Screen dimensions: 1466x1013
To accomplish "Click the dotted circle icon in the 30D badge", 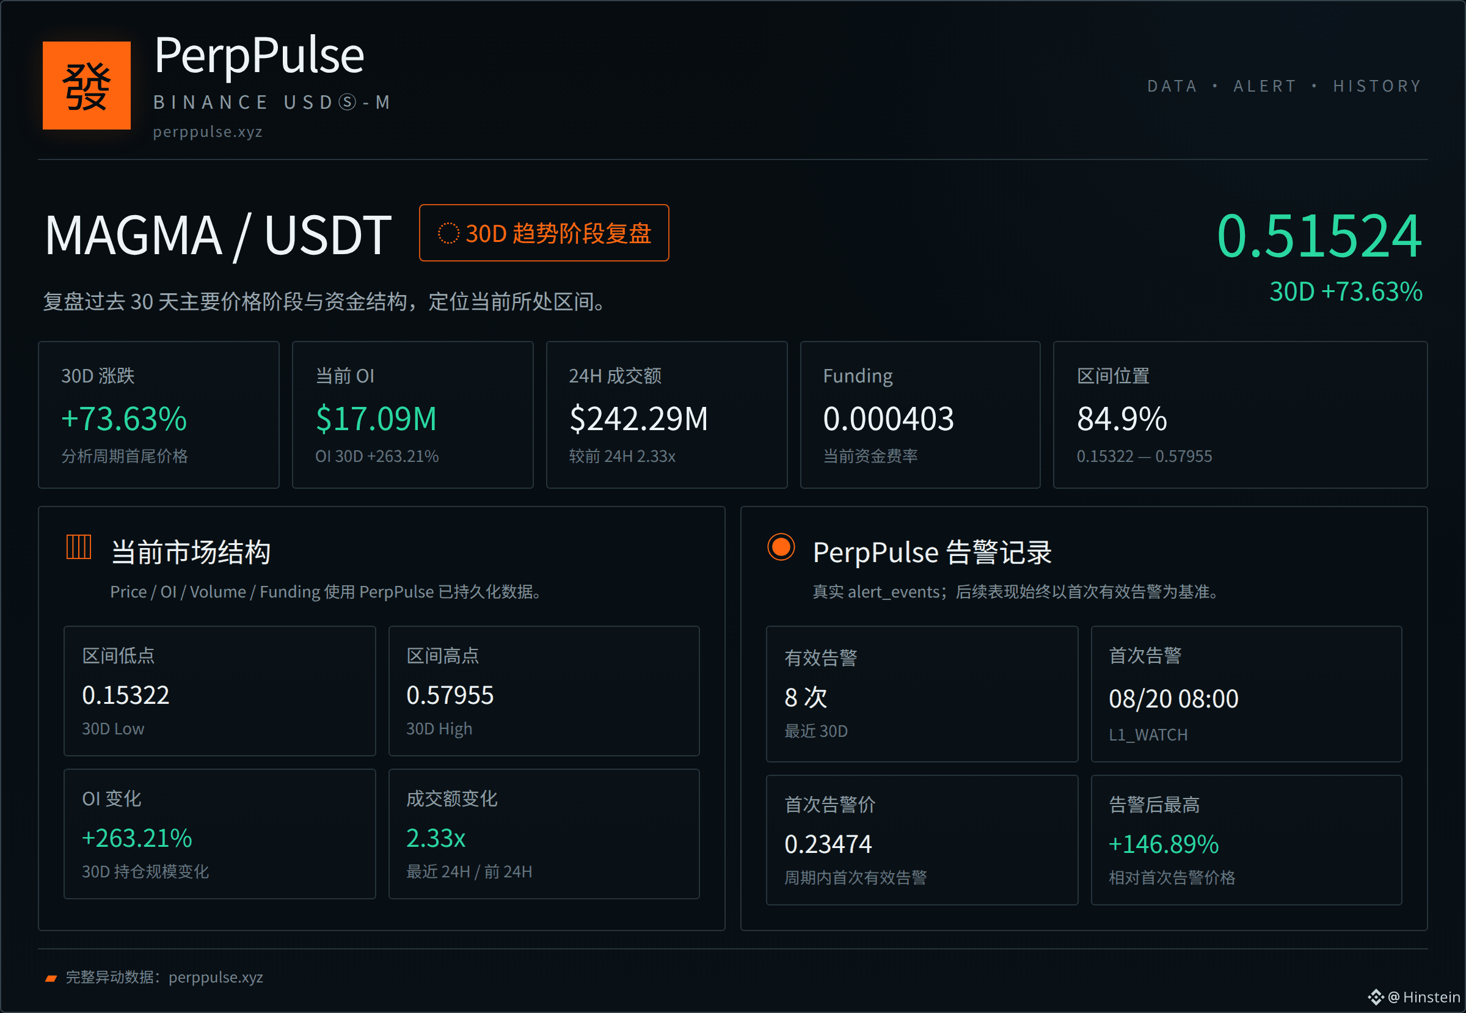I will click(x=448, y=233).
